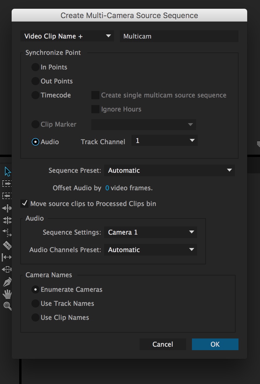Screen dimensions: 260x384
Task: Select Timecode as synchronize point
Action: (x=35, y=95)
